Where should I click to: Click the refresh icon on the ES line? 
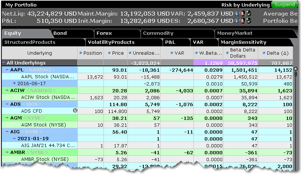(x=248, y=21)
